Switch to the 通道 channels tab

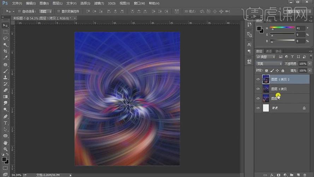(268, 51)
